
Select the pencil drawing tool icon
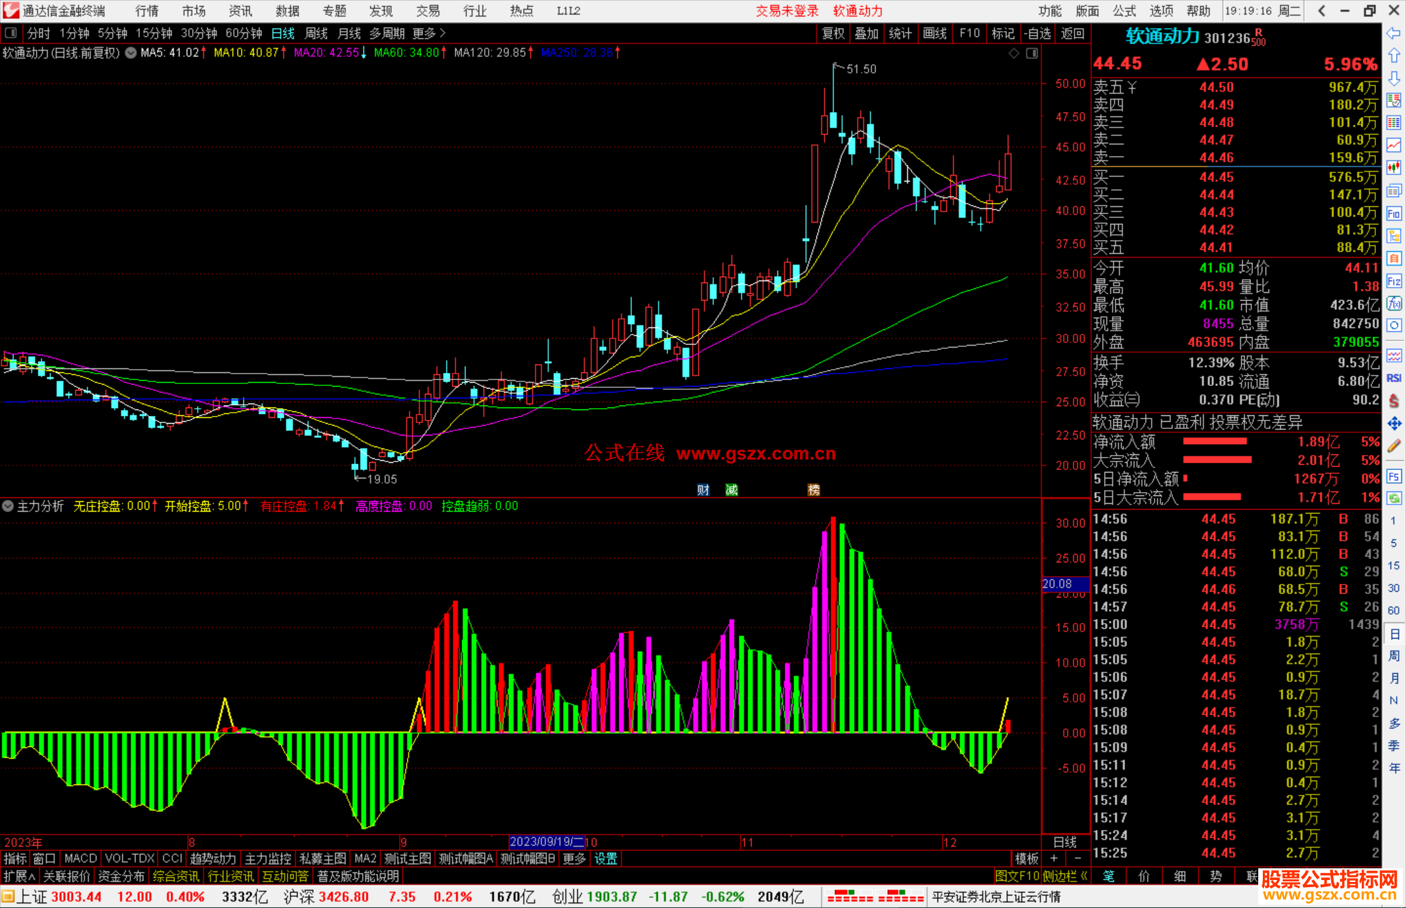1394,447
